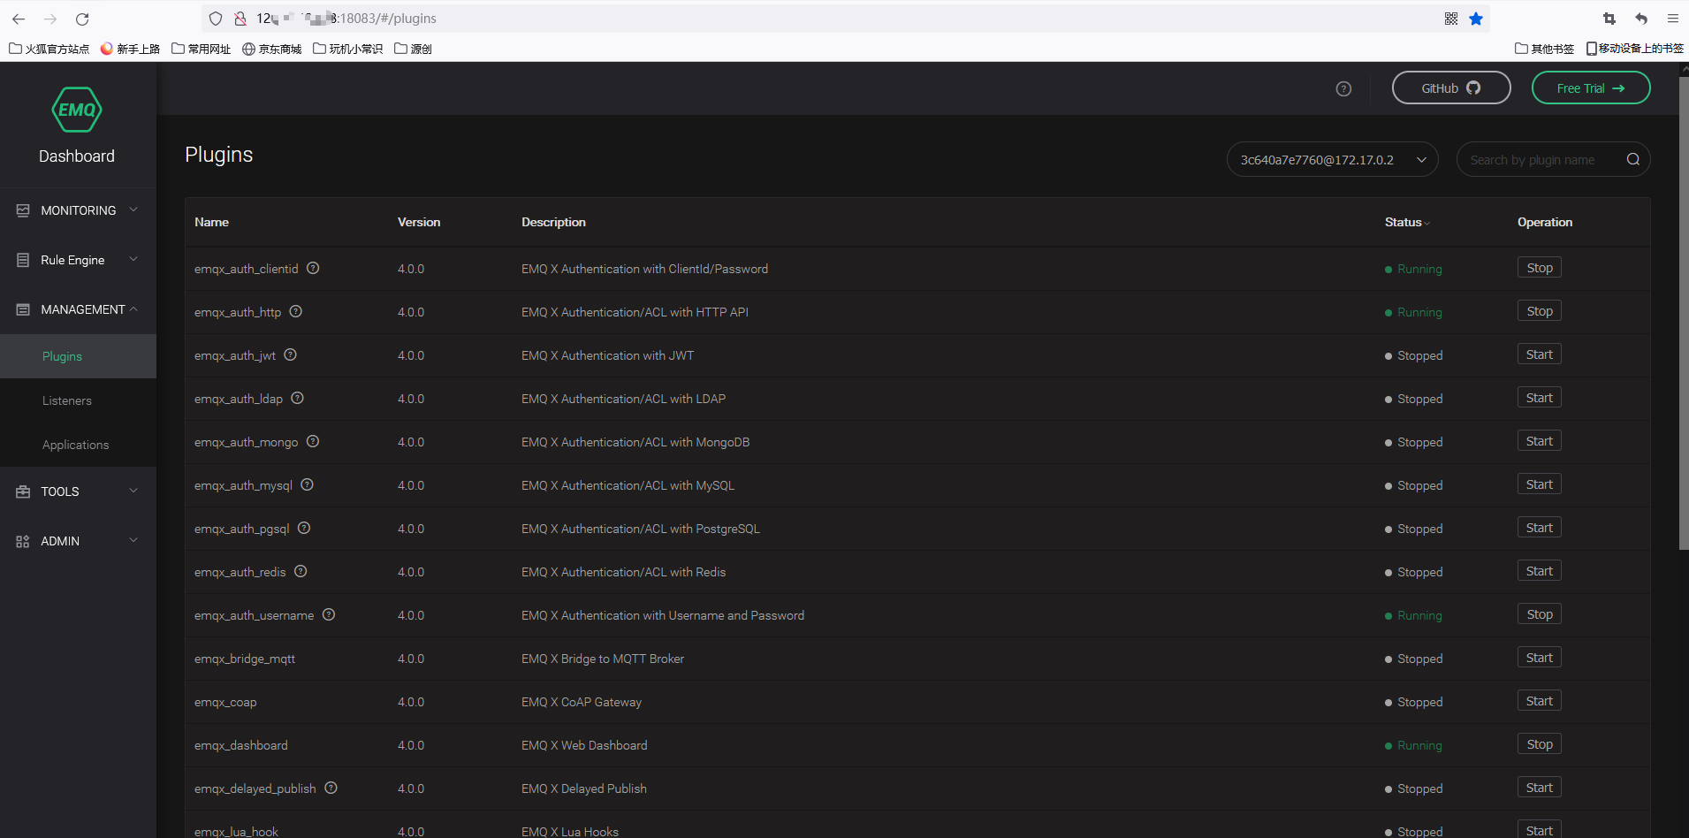
Task: Click the Free Trial button
Action: coord(1591,88)
